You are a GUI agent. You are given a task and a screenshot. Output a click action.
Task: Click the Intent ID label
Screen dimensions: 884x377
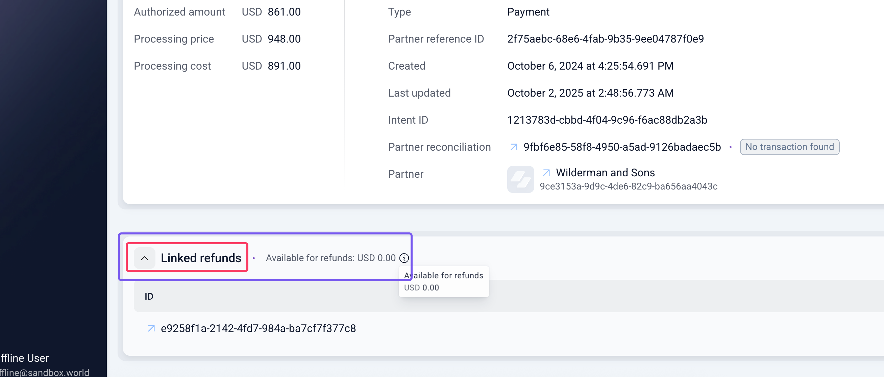click(408, 120)
